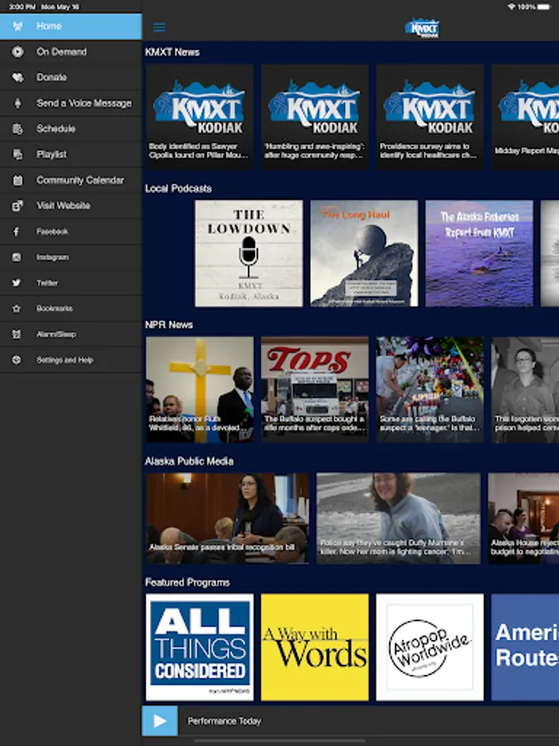Click the NPR News section heading
Image resolution: width=559 pixels, height=746 pixels.
pyautogui.click(x=169, y=325)
